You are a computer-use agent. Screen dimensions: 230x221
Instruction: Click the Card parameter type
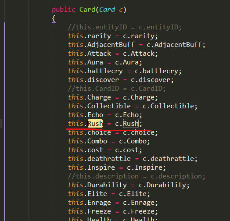coord(107,10)
